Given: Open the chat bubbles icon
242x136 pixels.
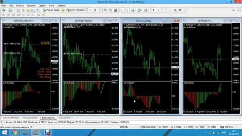Looking at the screenshot, I should (x=239, y=10).
